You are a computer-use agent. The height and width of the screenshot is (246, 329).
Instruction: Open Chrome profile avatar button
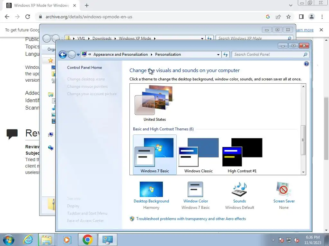click(312, 17)
